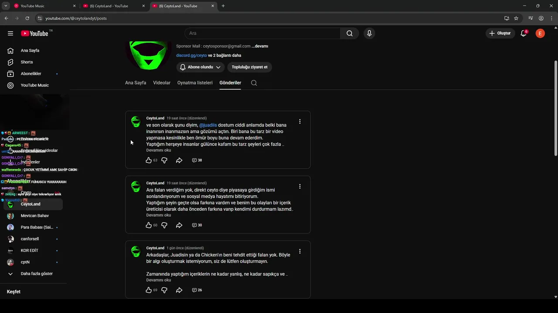
Task: Close the active CeytoLand browser tab
Action: pos(213,6)
